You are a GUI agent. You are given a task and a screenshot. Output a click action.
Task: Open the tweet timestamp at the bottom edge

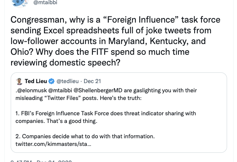point(41,161)
